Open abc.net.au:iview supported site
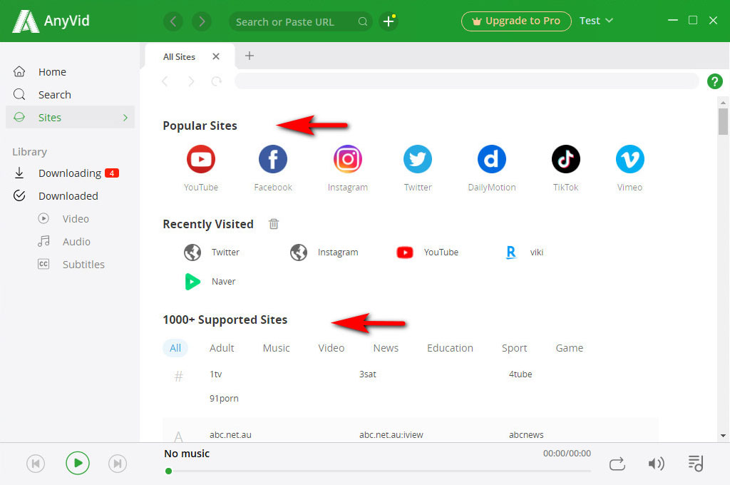 click(391, 434)
